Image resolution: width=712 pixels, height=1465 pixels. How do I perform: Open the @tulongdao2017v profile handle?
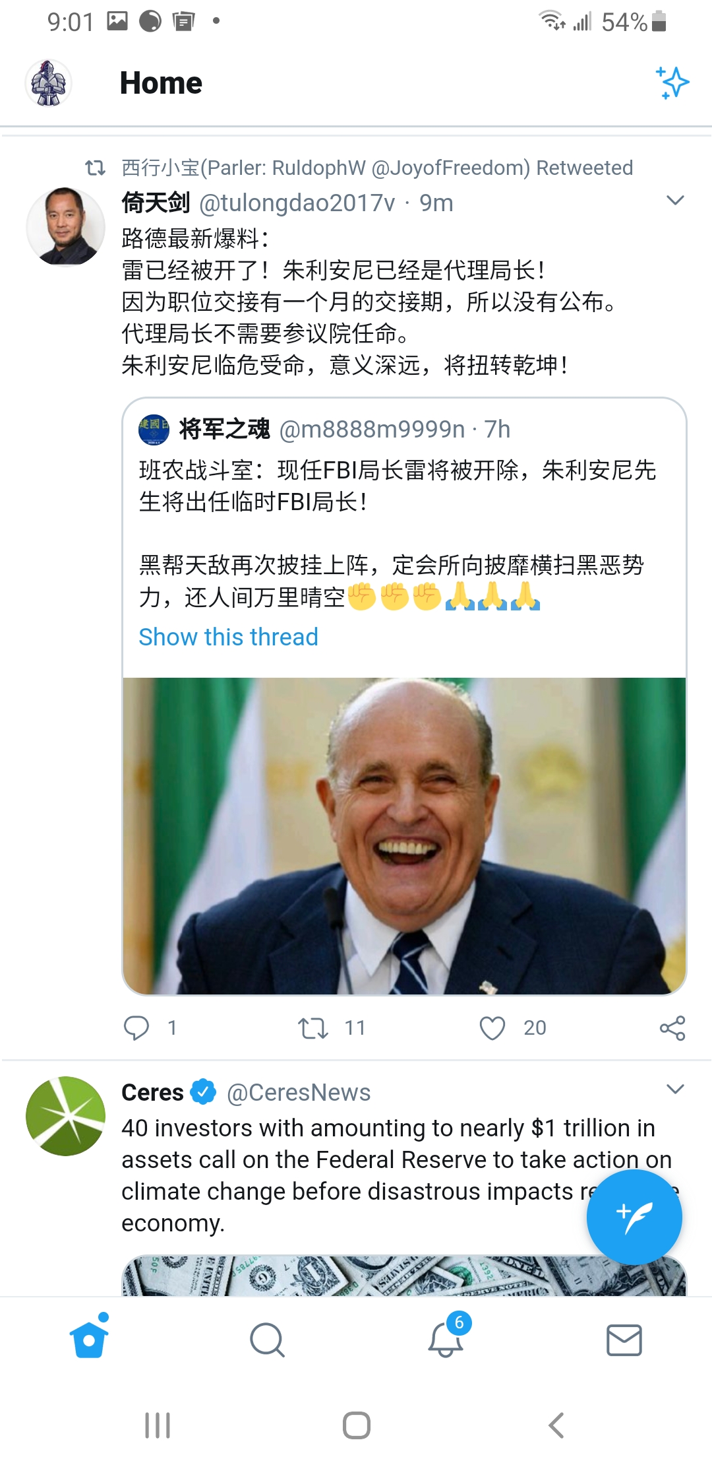pos(297,203)
